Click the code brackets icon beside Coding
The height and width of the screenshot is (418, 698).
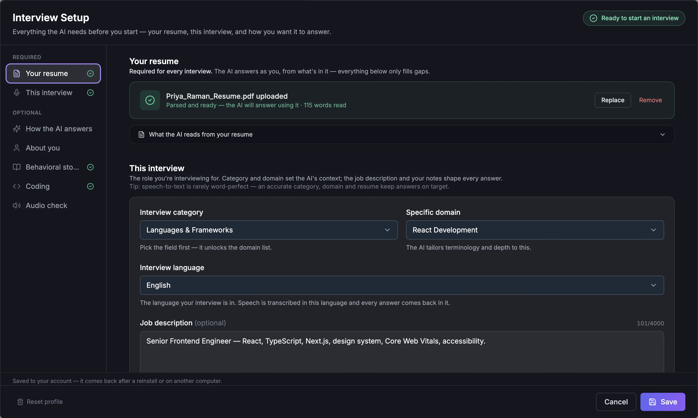point(17,186)
